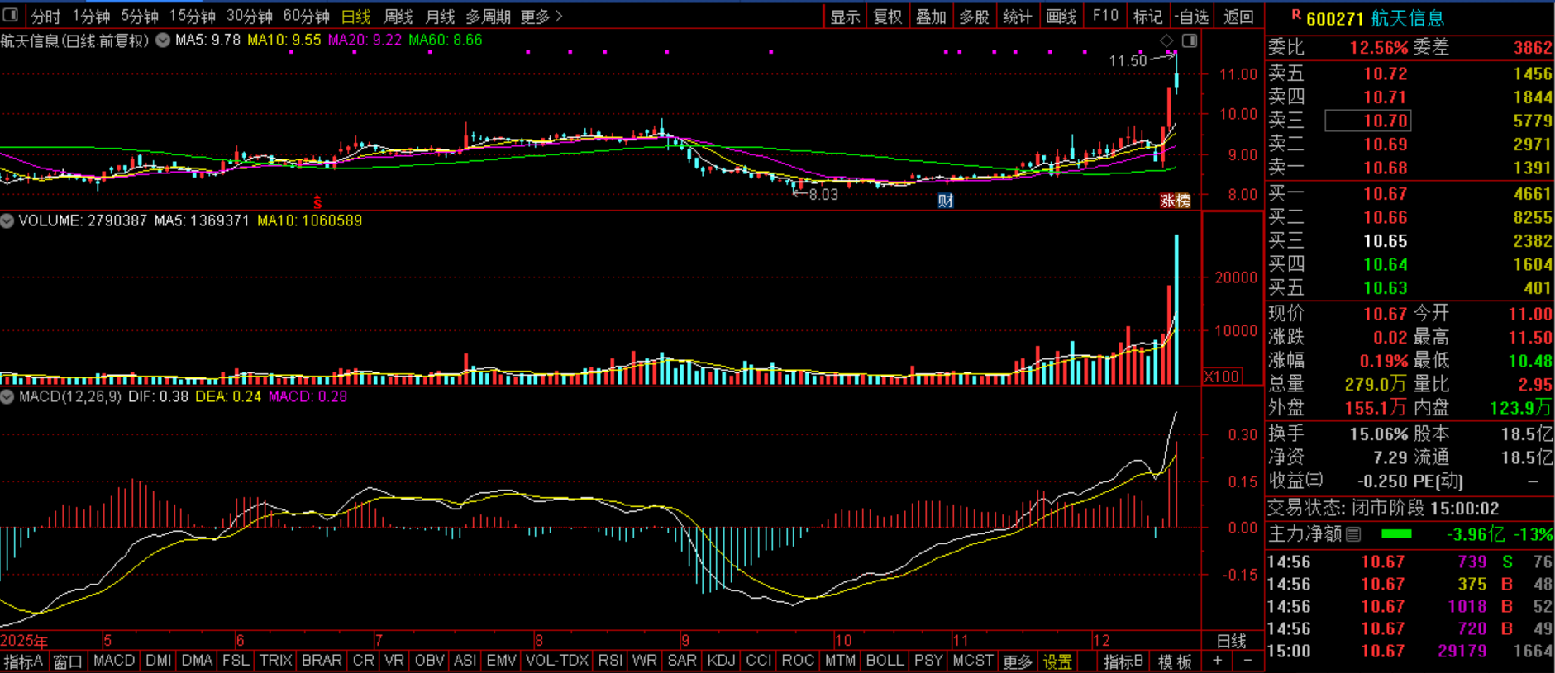Expand 更多 periods at the top
Screen dimensions: 1555x673
(x=541, y=17)
